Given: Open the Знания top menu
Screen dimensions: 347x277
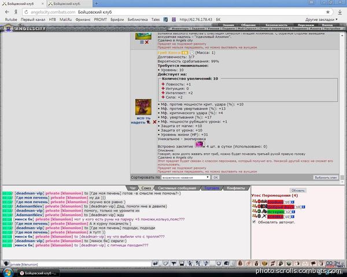Looking at the screenshot, I should [228, 25].
